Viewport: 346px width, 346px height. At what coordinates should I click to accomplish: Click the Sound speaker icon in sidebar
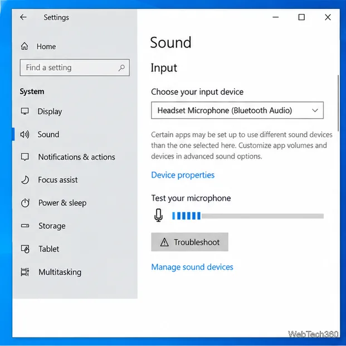coord(25,134)
